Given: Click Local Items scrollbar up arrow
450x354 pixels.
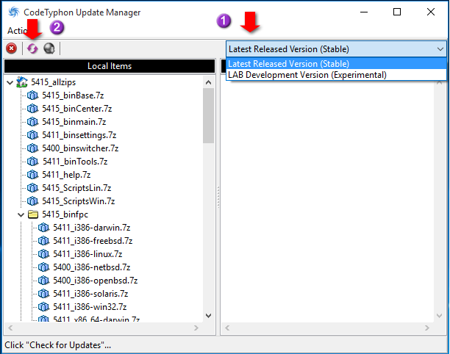Looking at the screenshot, I should (209, 82).
